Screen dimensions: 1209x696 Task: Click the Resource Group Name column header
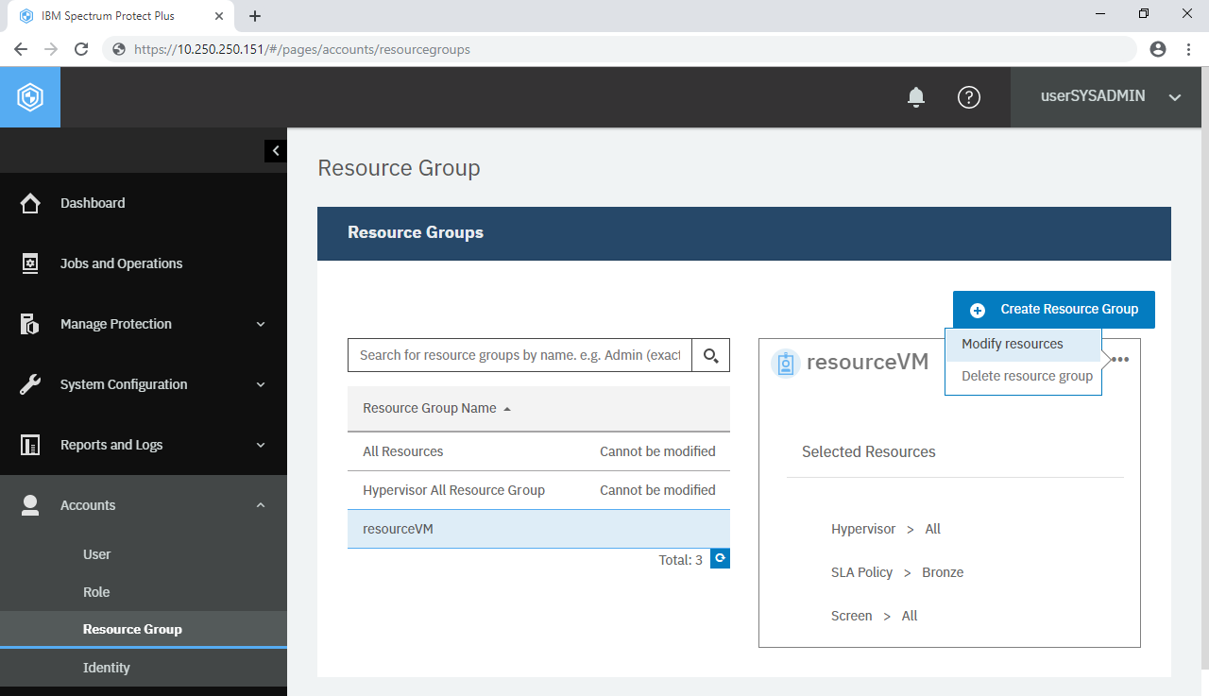[430, 408]
